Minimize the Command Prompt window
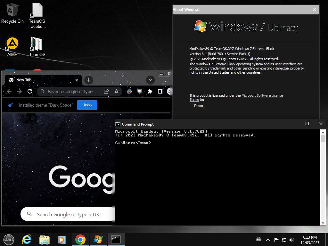This screenshot has height=246, width=328. 293,124
